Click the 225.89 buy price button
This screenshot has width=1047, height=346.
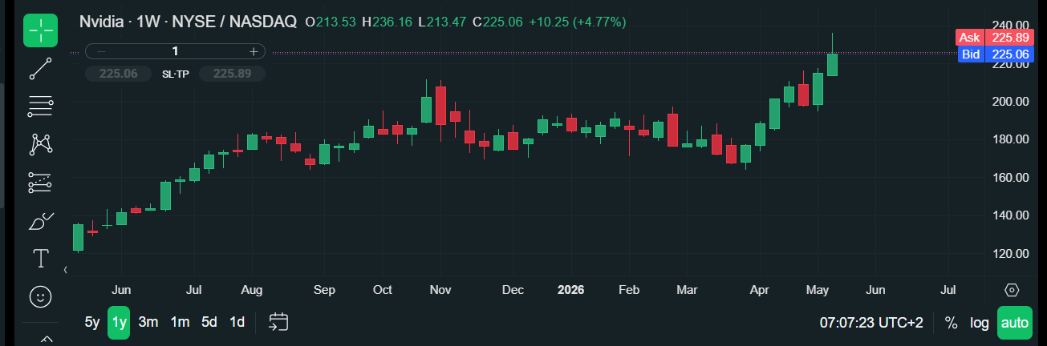[232, 73]
